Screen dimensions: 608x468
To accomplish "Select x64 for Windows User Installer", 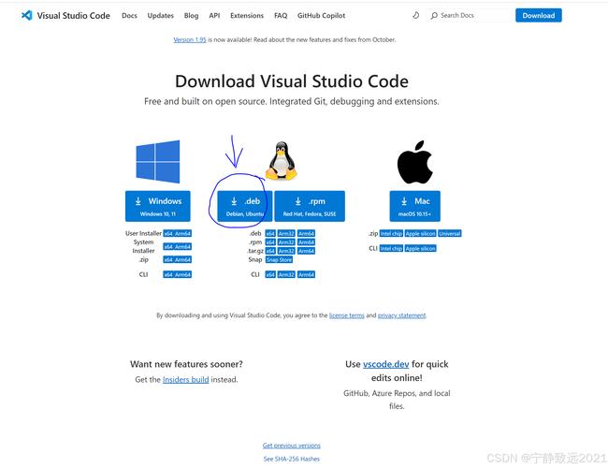I will click(167, 233).
